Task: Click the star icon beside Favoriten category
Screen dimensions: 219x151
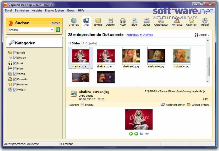Action: pos(10,84)
